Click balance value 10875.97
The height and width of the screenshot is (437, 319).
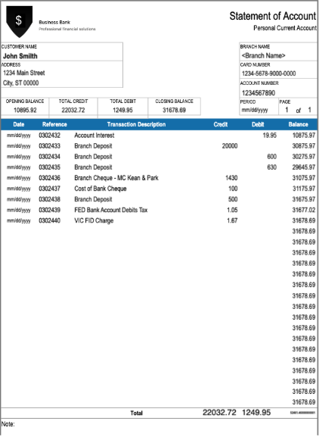click(304, 136)
